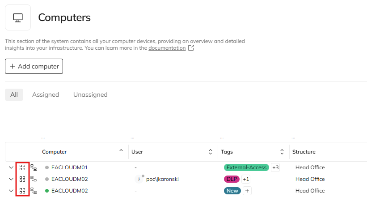The height and width of the screenshot is (223, 367).
Task: Switch to the Assigned tab
Action: click(46, 94)
